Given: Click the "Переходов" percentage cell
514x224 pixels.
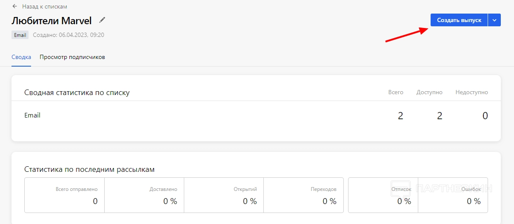Looking at the screenshot, I should [303, 195].
